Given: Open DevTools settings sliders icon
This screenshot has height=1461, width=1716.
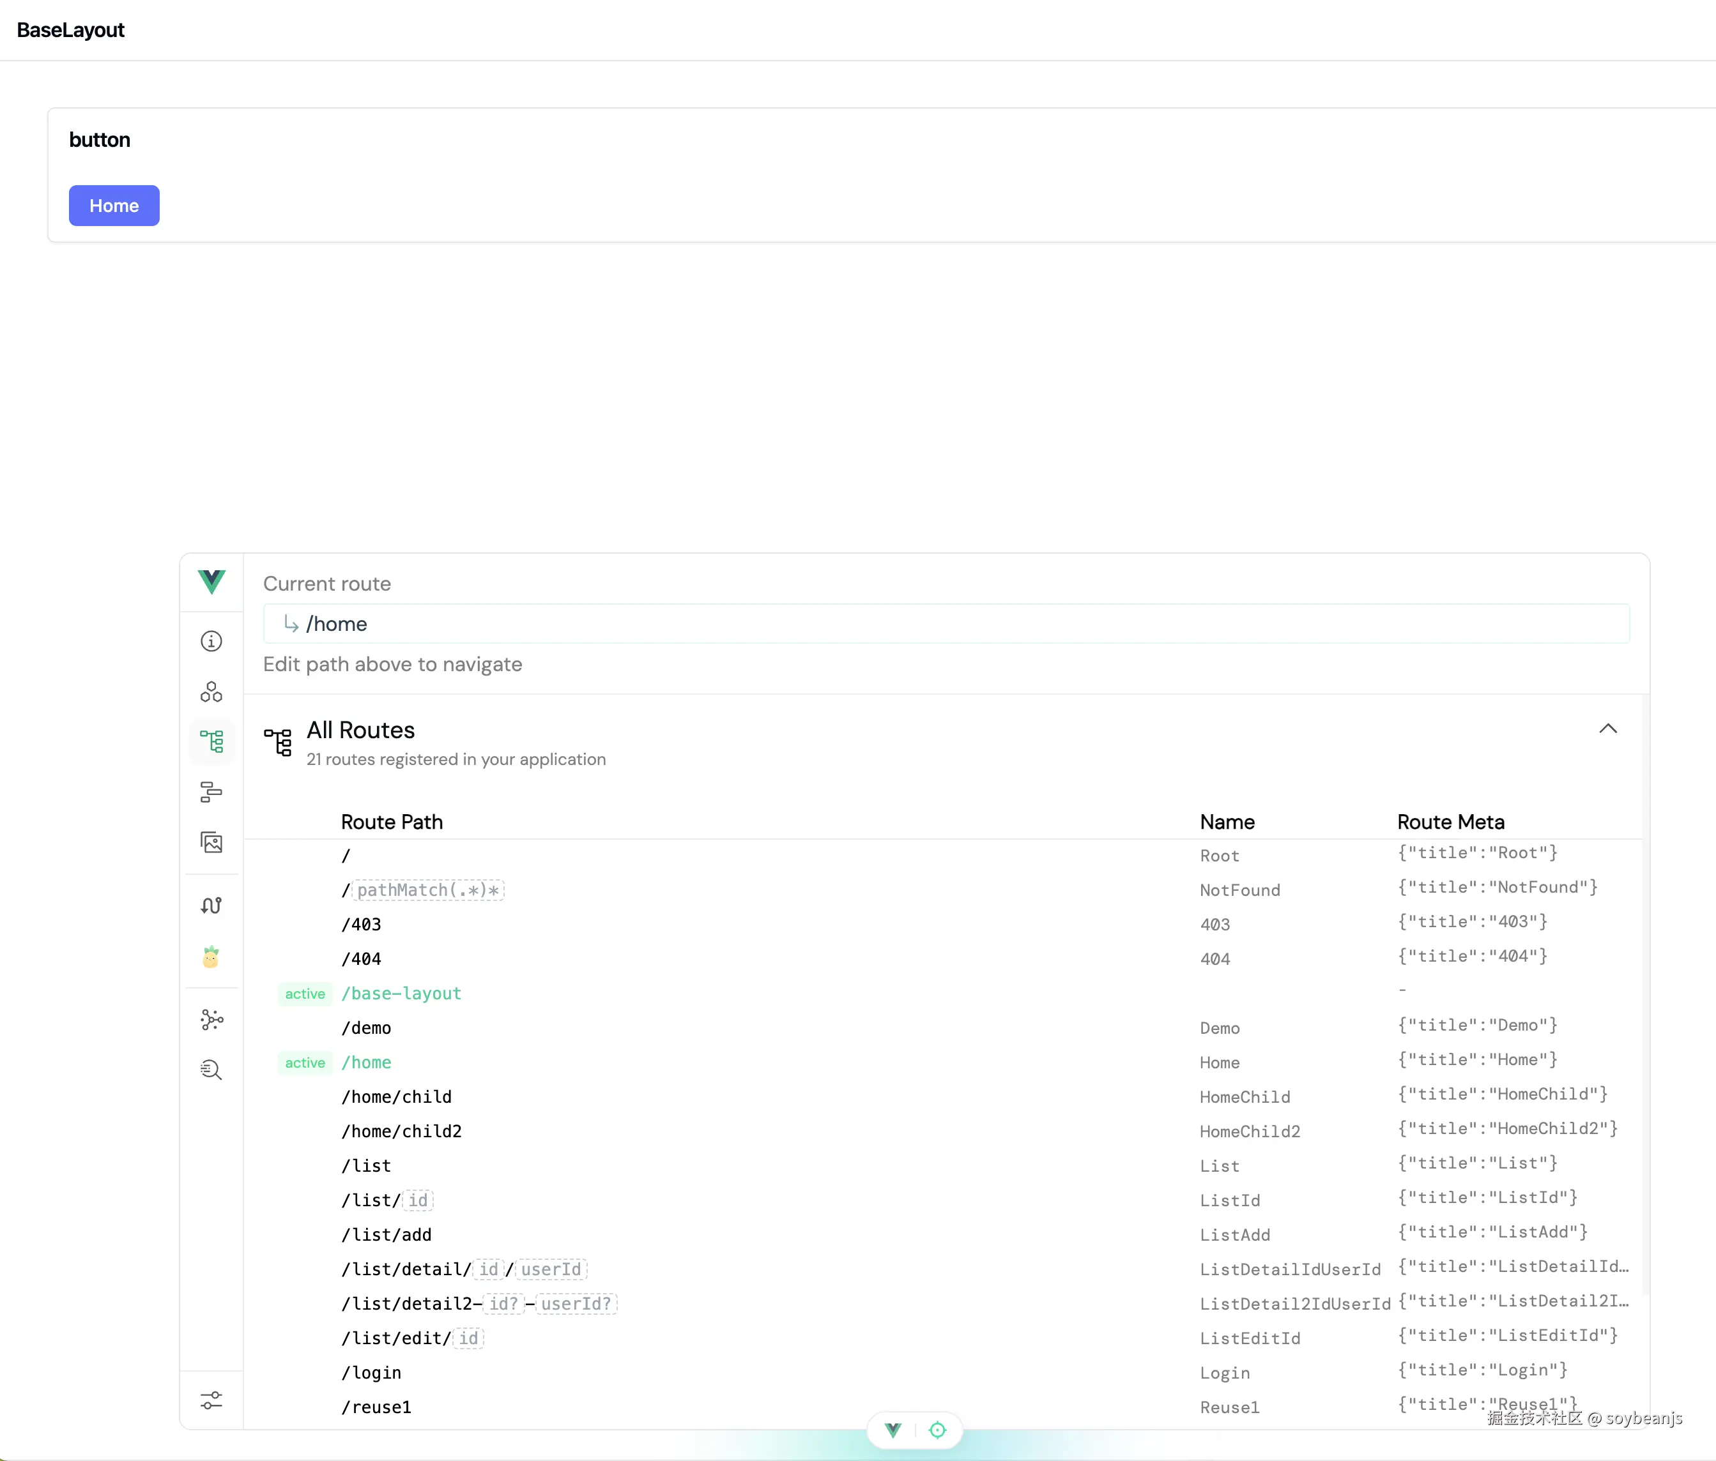Looking at the screenshot, I should tap(211, 1399).
